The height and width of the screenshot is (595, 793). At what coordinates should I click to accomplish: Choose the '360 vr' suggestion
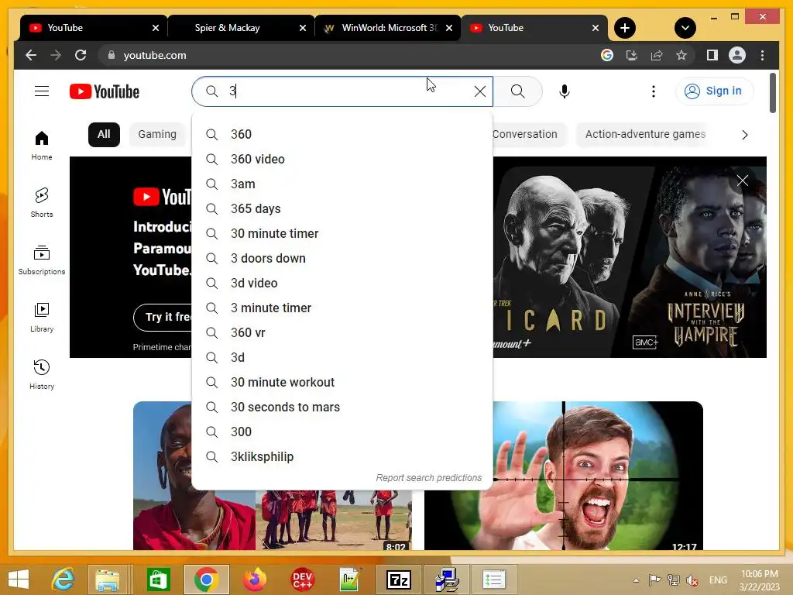point(342,332)
